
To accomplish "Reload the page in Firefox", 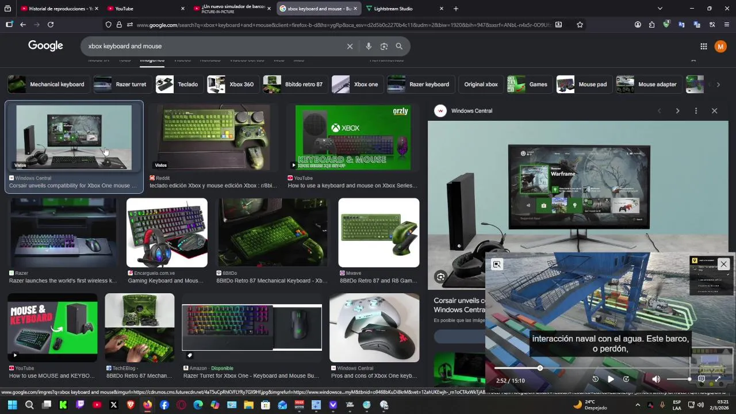I will pos(51,25).
